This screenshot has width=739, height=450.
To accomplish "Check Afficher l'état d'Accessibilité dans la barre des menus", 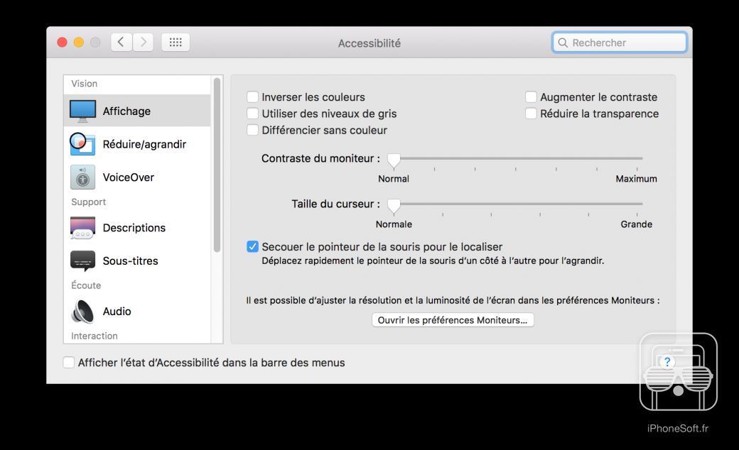I will (69, 362).
